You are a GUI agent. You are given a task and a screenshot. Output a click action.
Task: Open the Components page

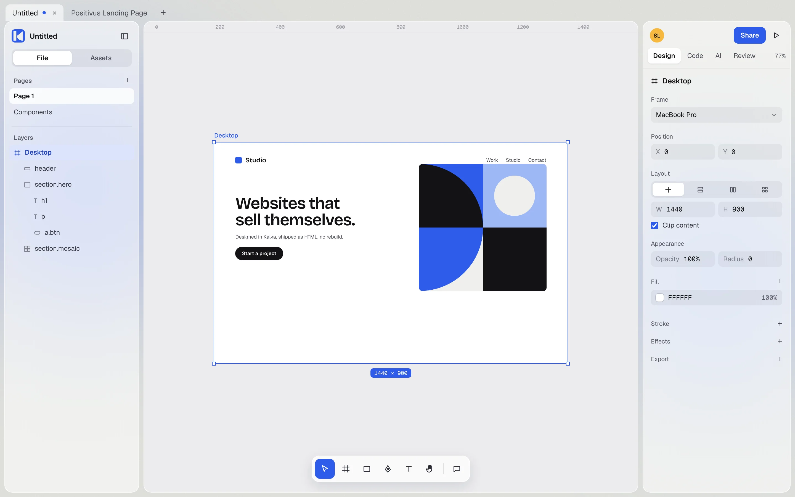[x=71, y=112]
